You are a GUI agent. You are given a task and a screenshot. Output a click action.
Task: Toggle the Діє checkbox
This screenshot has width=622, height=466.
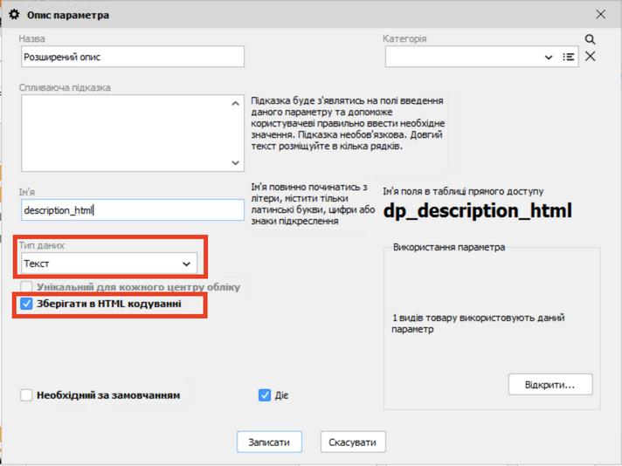[266, 395]
